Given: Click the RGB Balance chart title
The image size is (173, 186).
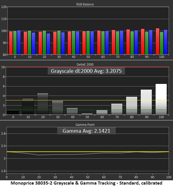Looking at the screenshot, I should coord(85,4).
